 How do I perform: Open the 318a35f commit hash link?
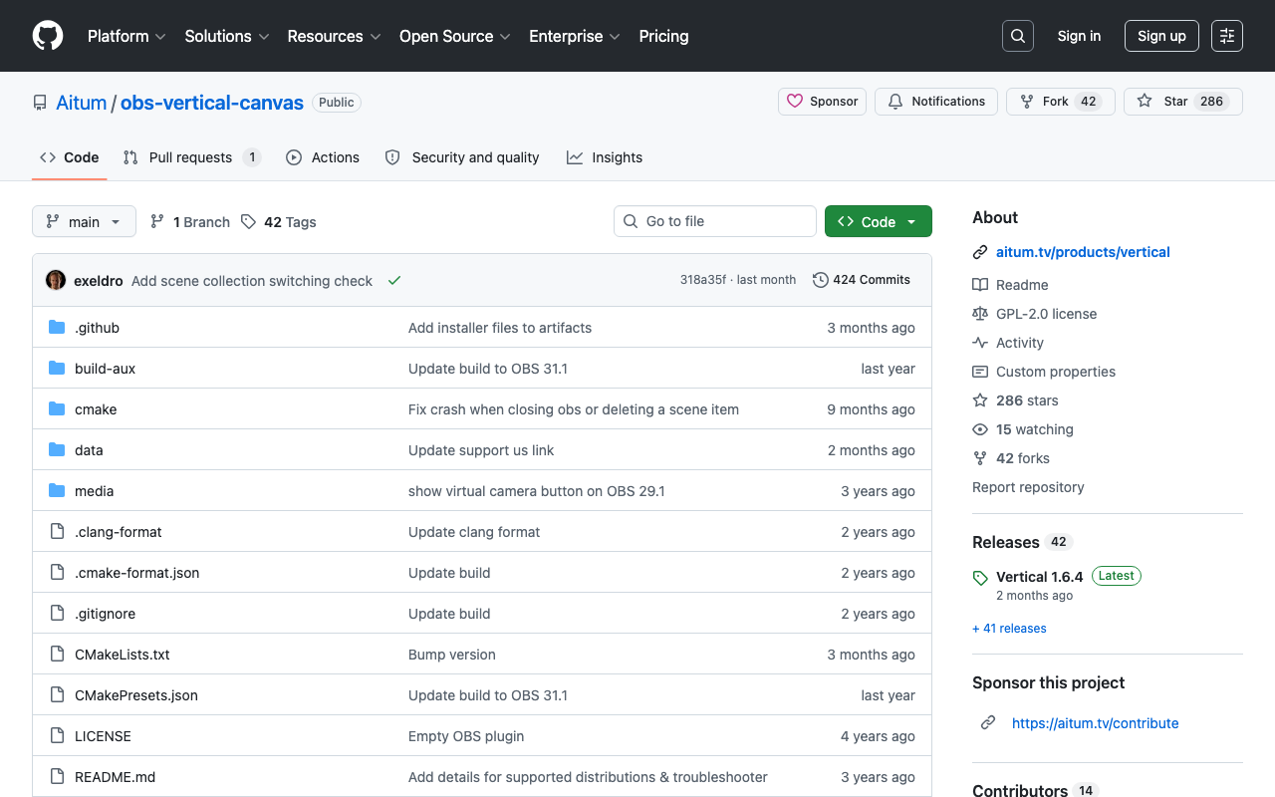[x=703, y=280]
